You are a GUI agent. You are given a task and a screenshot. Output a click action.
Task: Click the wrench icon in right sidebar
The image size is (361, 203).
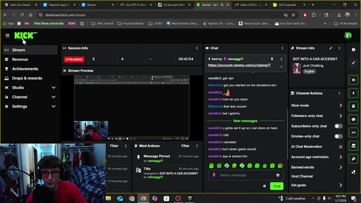tap(353, 159)
